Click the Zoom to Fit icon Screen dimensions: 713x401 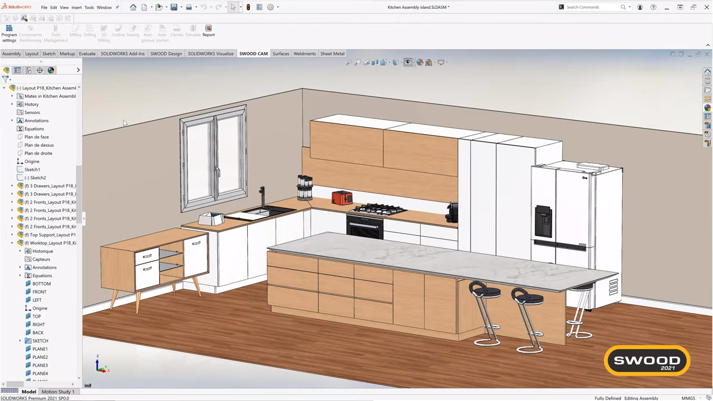[349, 62]
